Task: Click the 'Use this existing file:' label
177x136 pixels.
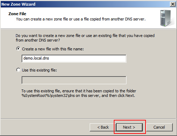Action: tap(39, 70)
